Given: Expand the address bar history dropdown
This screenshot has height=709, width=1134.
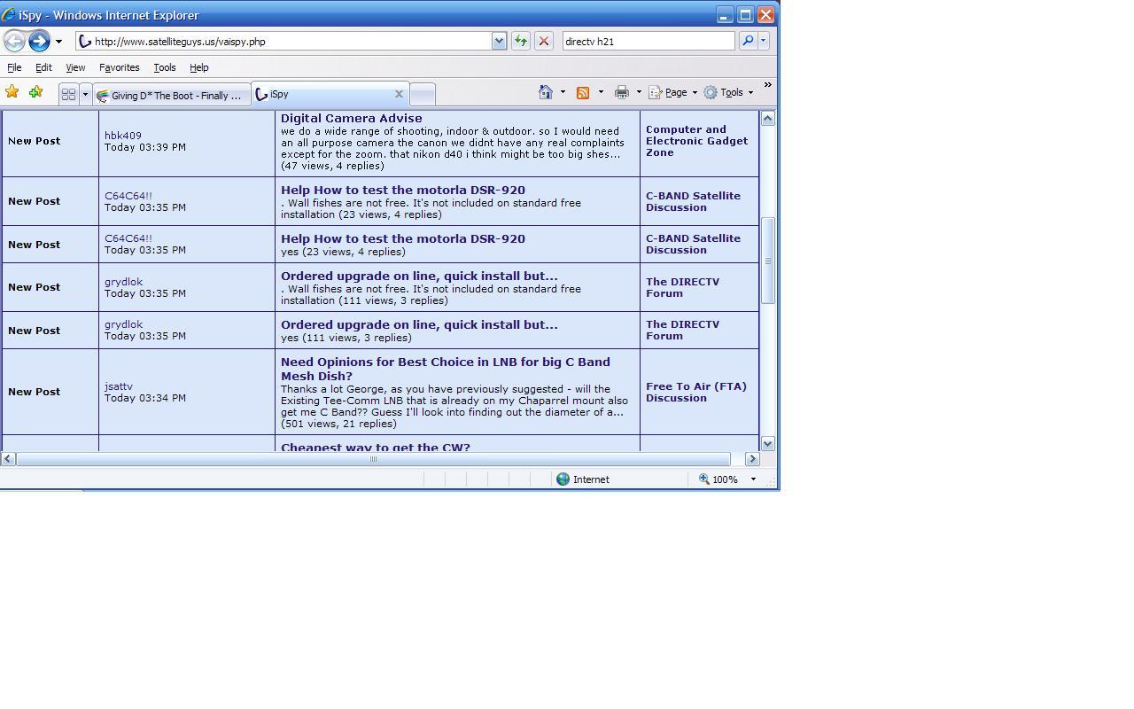Looking at the screenshot, I should click(499, 41).
